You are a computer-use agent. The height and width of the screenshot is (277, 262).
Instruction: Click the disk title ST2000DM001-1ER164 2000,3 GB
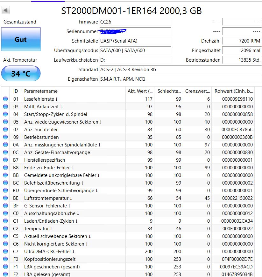pos(131,11)
